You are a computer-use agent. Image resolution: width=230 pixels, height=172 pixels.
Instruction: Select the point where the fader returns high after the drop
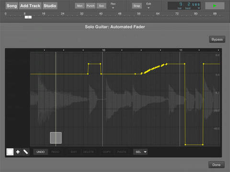pos(204,64)
